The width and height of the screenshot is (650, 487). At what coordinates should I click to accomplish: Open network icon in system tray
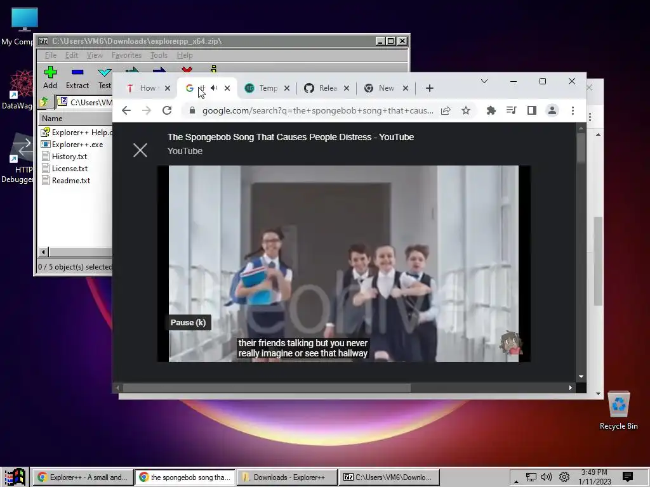(531, 477)
